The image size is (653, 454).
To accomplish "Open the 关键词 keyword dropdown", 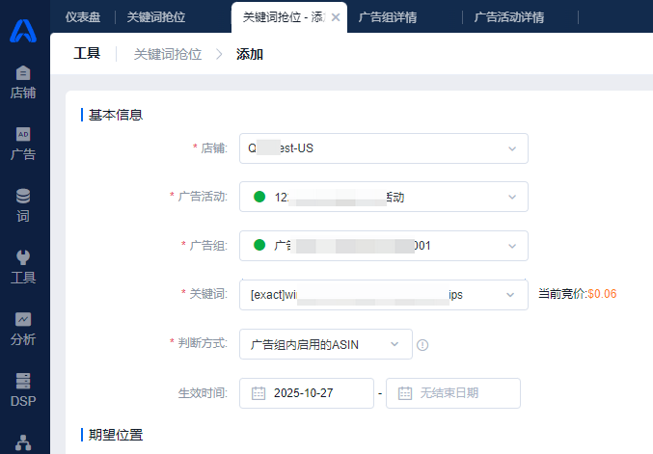I will click(511, 295).
